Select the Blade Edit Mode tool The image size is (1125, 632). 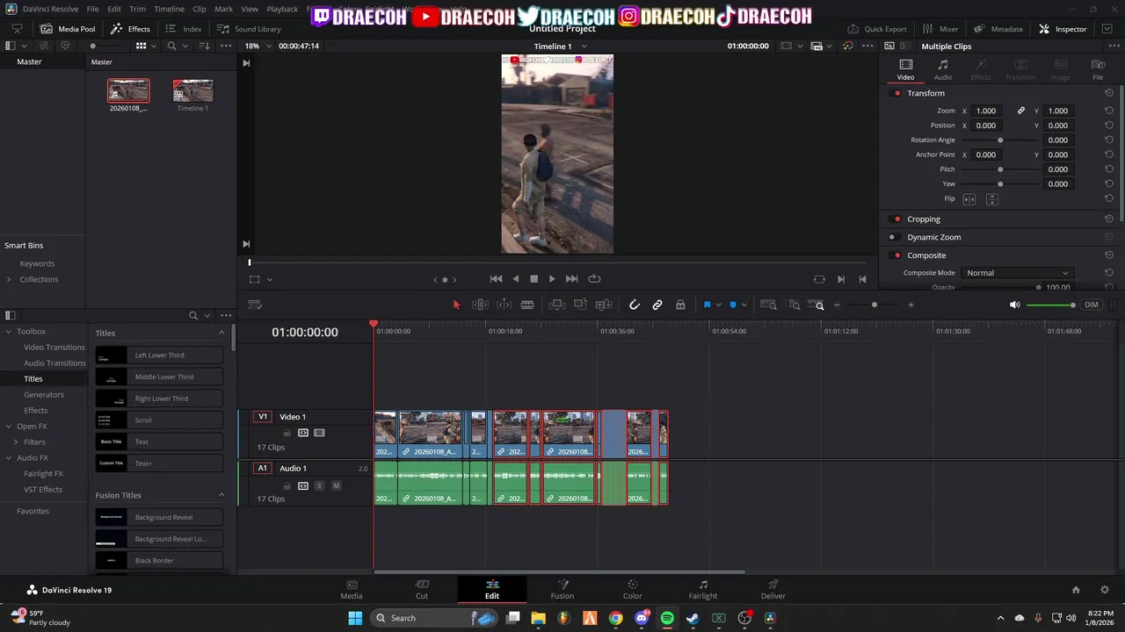(x=527, y=305)
